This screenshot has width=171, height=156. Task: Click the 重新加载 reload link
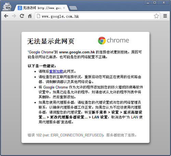[x=56, y=71]
